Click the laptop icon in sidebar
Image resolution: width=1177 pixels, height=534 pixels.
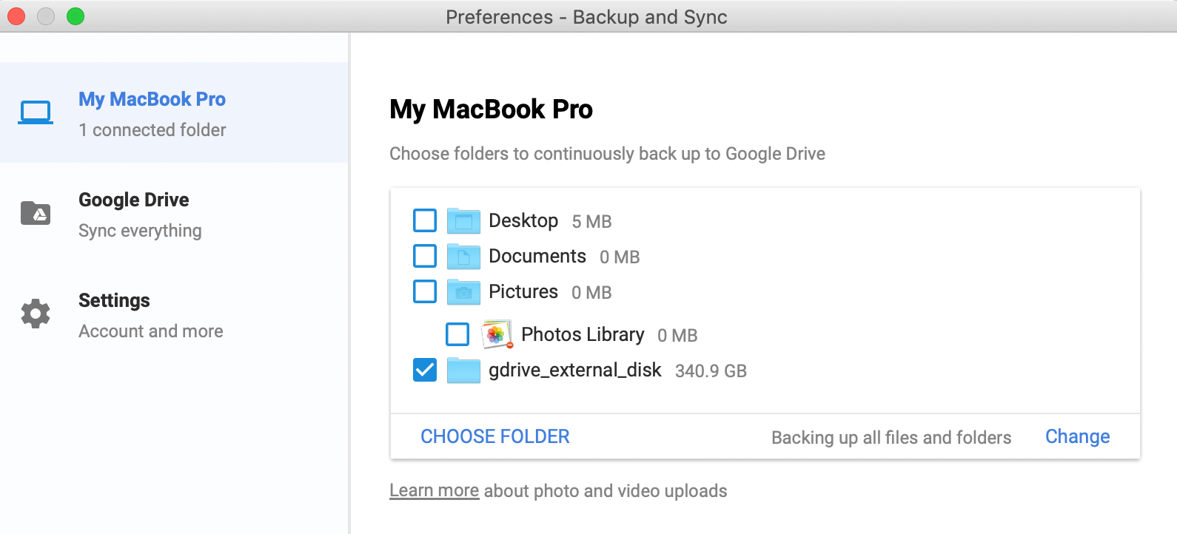point(36,112)
